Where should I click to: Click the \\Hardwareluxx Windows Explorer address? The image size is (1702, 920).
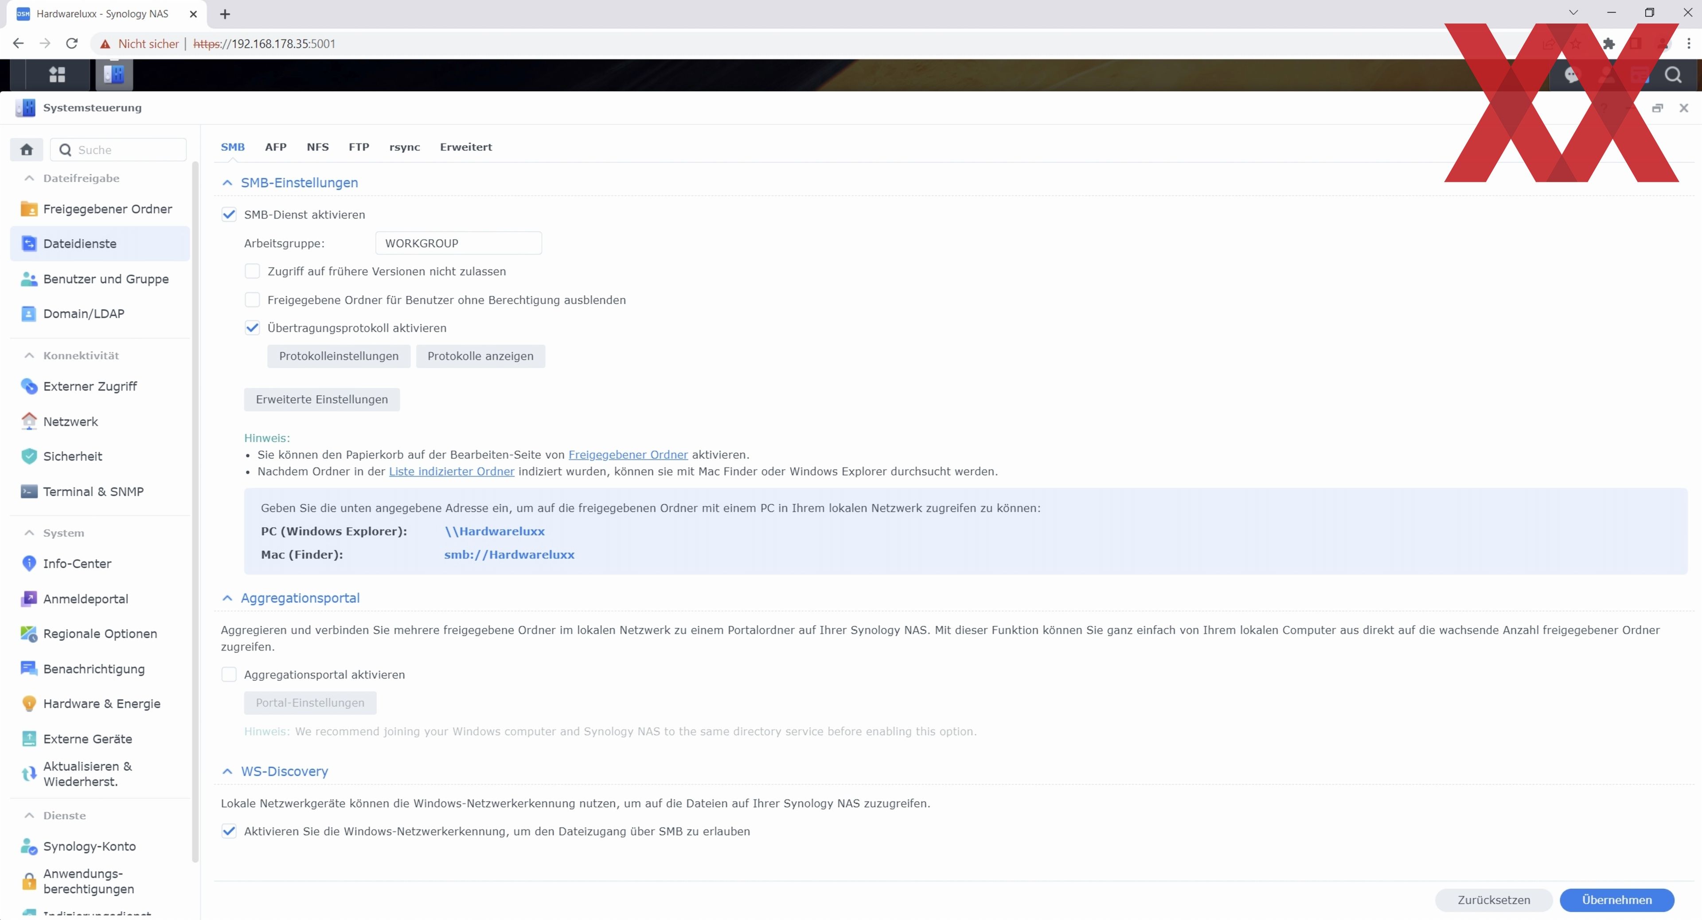[x=495, y=531]
